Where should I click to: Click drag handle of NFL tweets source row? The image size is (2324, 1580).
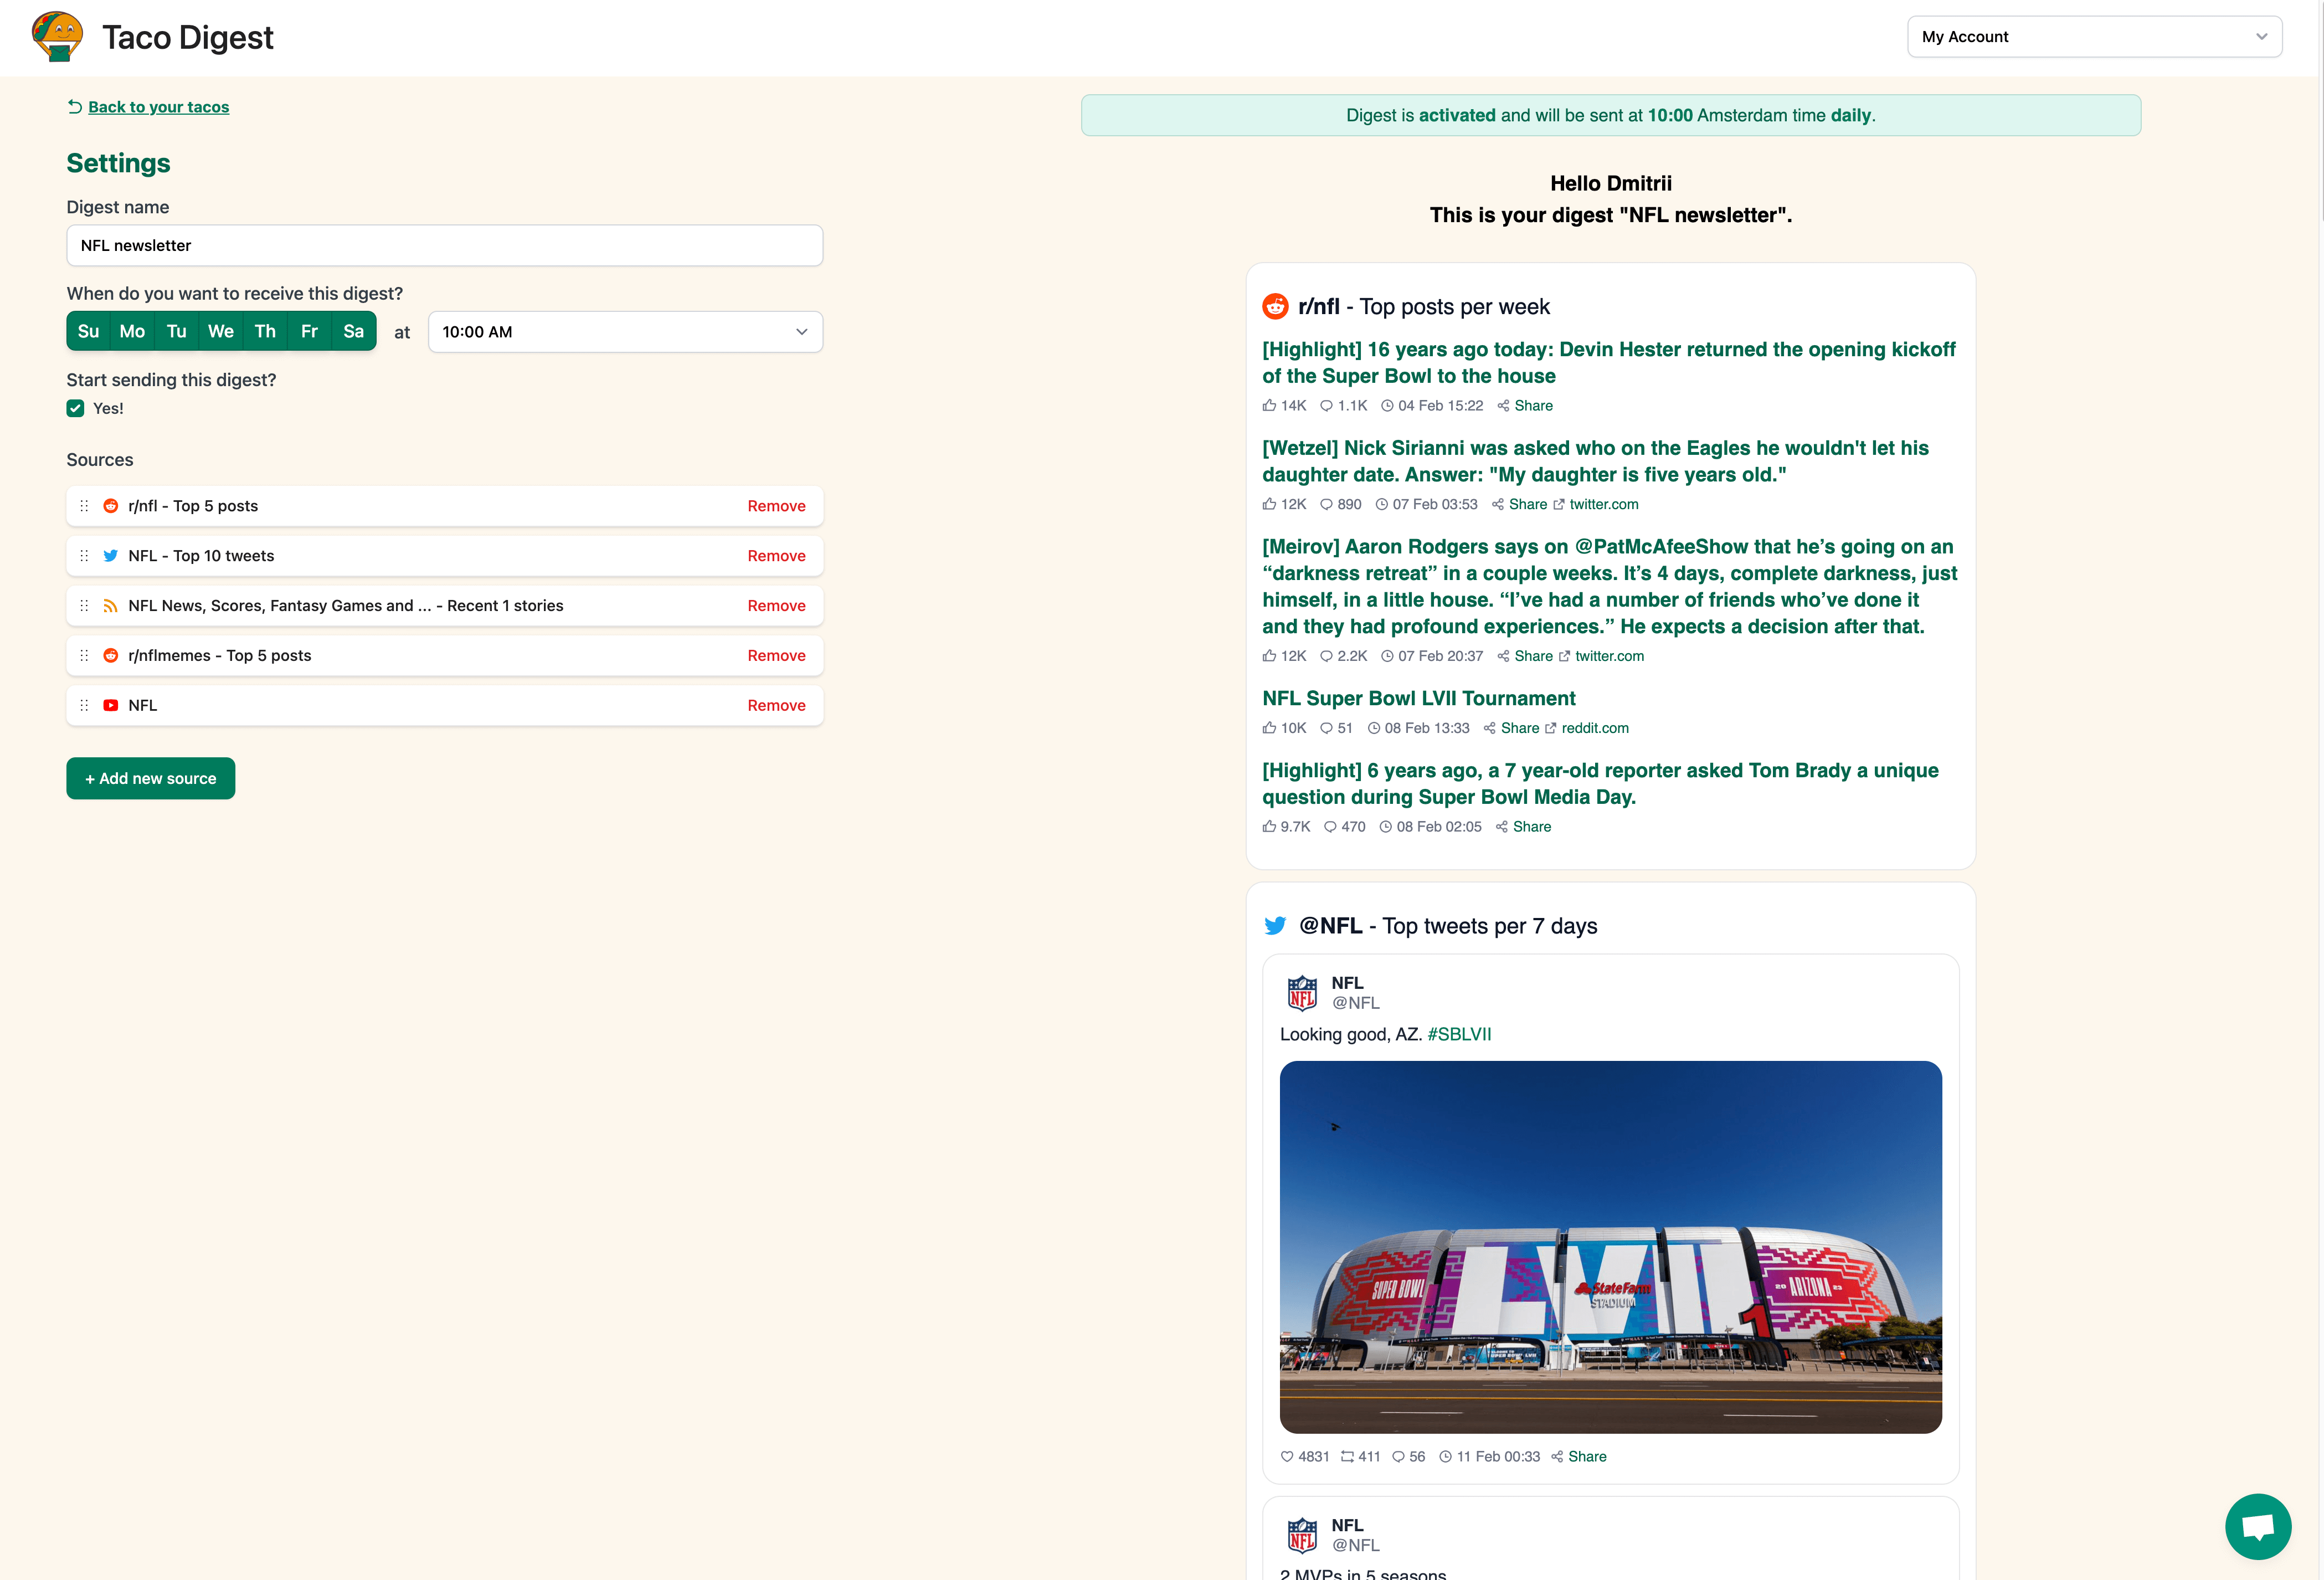pos(84,556)
